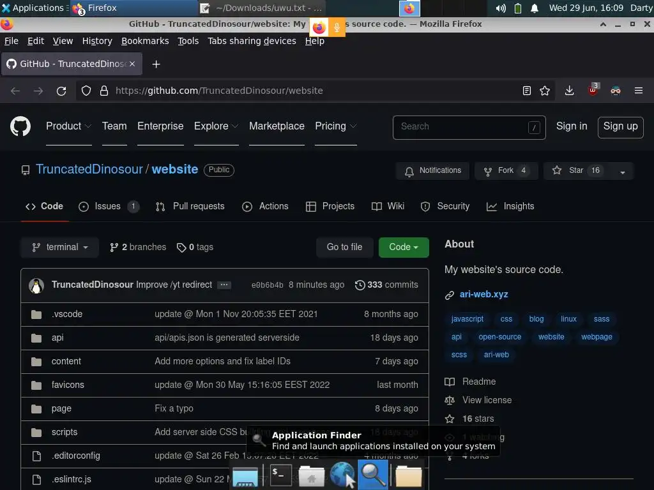Screen dimensions: 654x490
Task: Click the battery icon in top panel
Action: (517, 8)
